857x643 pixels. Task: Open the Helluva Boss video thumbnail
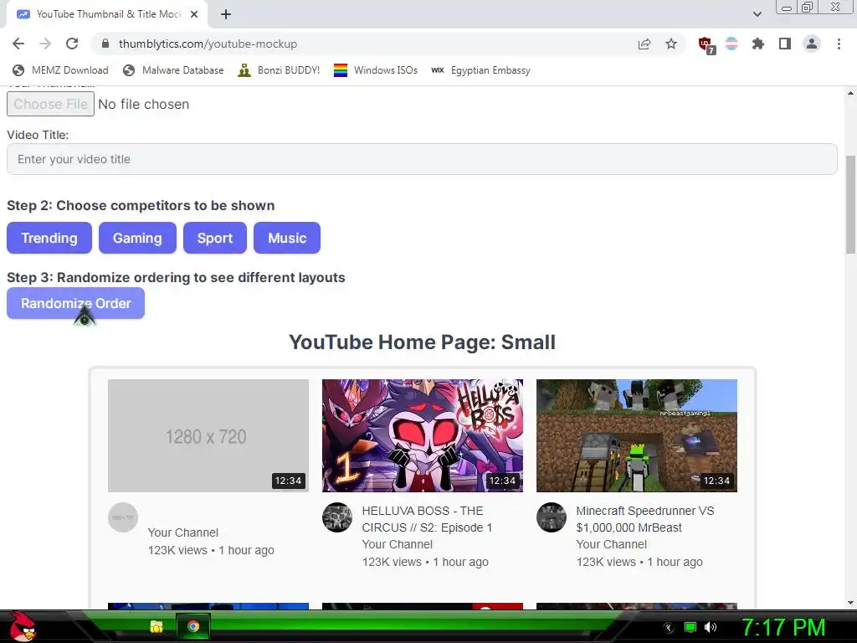coord(423,435)
